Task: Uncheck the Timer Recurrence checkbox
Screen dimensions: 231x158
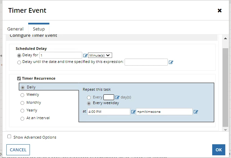Action: coord(19,78)
